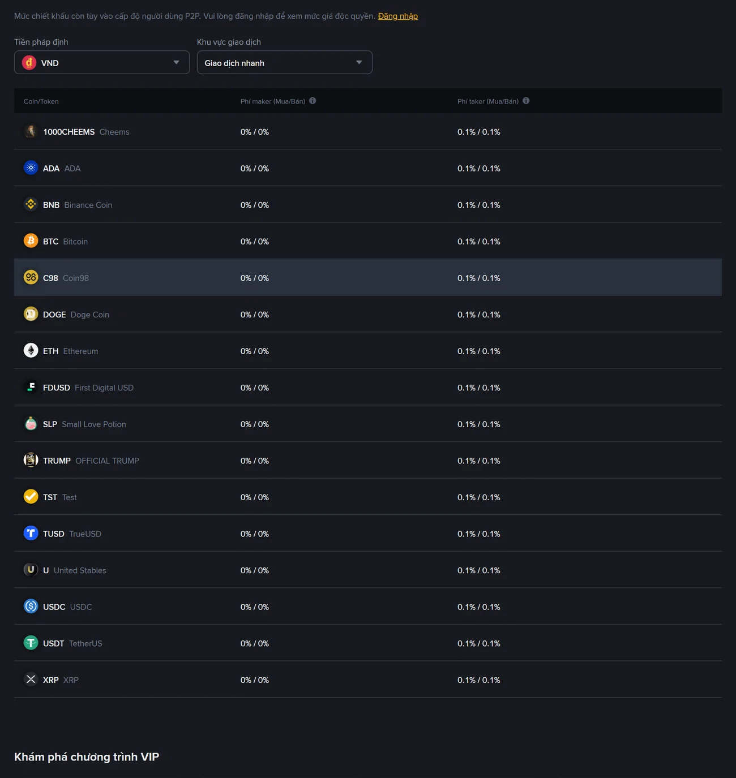The width and height of the screenshot is (736, 778).
Task: Click the SLP potion icon
Action: [x=31, y=424]
